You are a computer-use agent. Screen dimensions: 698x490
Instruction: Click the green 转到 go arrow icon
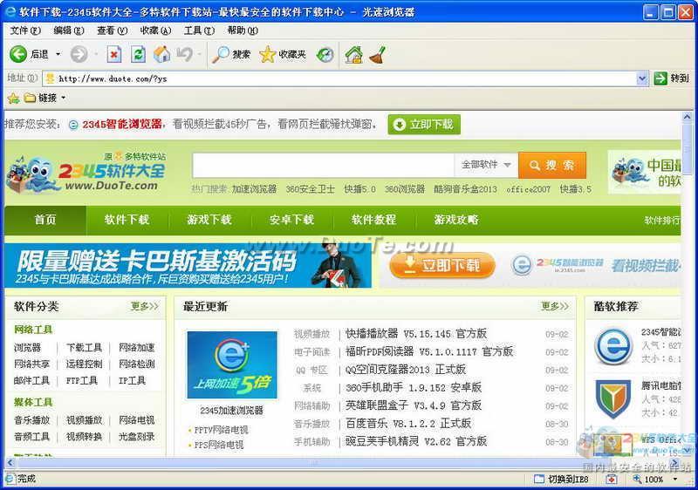coord(660,78)
